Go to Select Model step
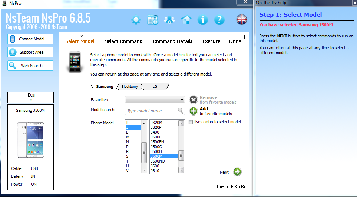 click(x=80, y=41)
